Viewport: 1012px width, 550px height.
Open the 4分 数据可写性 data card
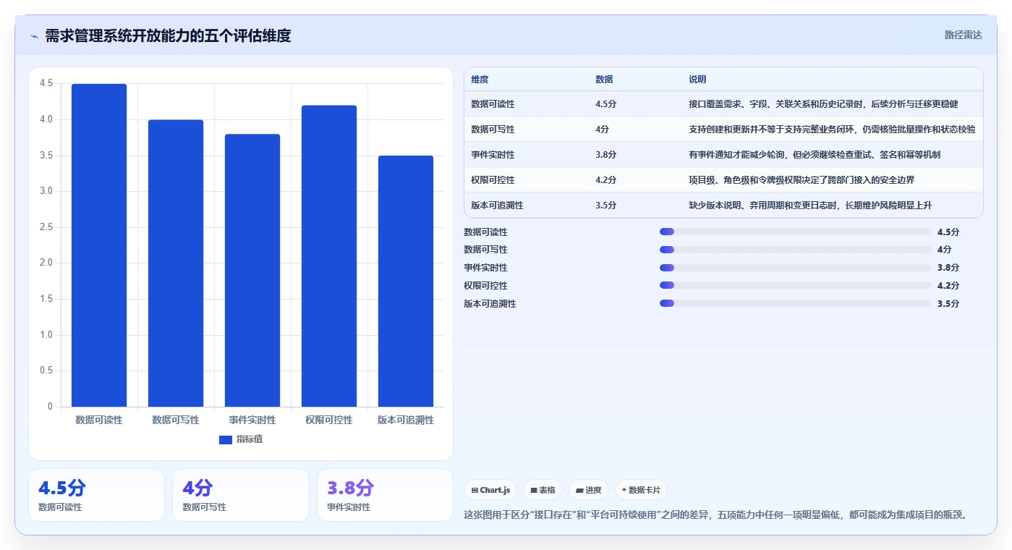click(241, 495)
